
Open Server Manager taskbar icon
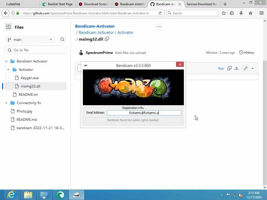click(44, 195)
